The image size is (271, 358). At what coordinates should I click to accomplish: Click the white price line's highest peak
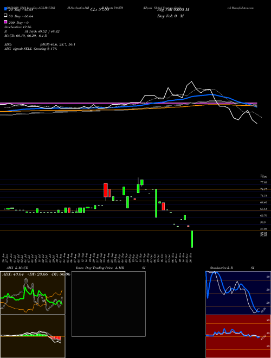coord(191,82)
